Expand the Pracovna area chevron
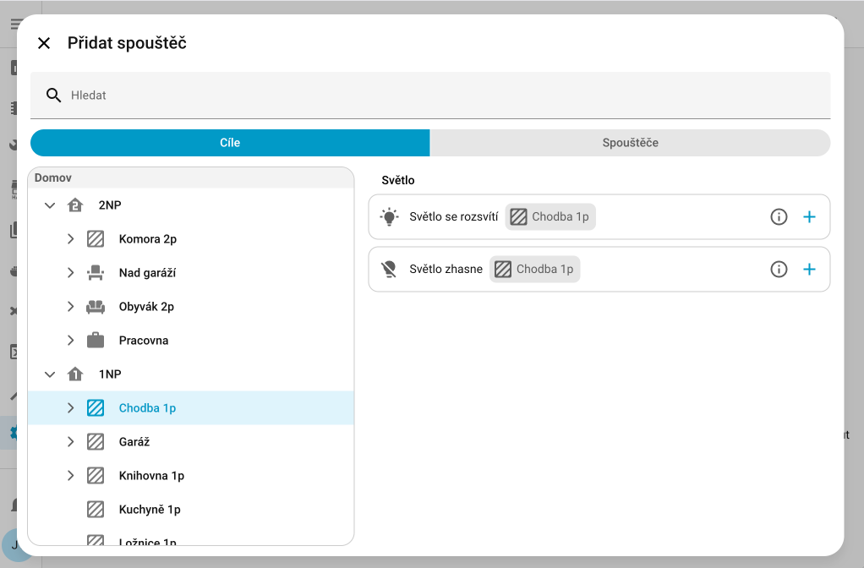This screenshot has width=864, height=568. (x=71, y=341)
